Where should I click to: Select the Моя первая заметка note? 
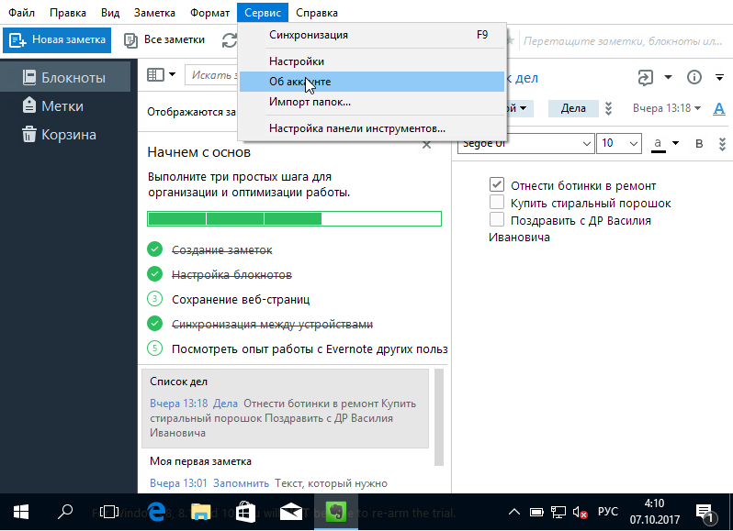click(x=285, y=472)
